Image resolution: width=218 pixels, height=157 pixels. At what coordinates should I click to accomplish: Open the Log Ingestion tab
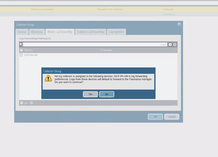[x=116, y=32]
